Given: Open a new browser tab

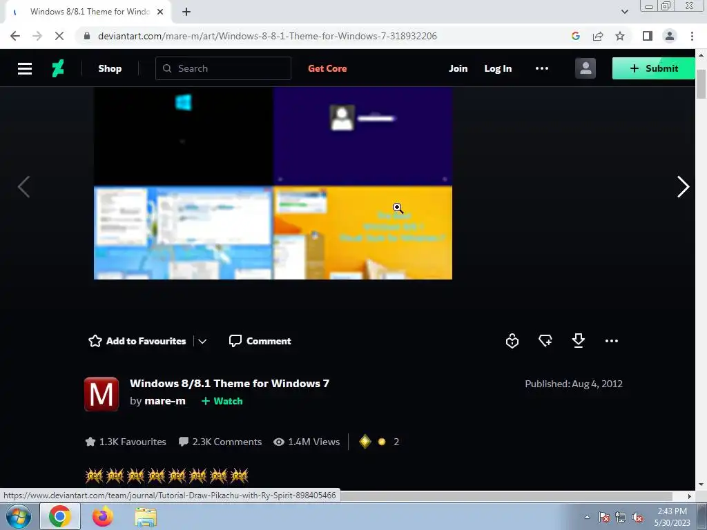Looking at the screenshot, I should (186, 12).
